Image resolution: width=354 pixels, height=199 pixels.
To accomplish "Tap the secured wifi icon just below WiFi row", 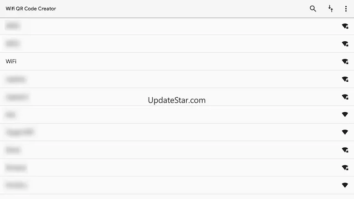I will [x=345, y=79].
